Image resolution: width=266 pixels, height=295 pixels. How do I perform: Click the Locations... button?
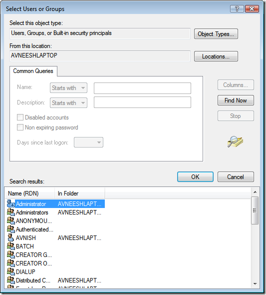coord(216,56)
